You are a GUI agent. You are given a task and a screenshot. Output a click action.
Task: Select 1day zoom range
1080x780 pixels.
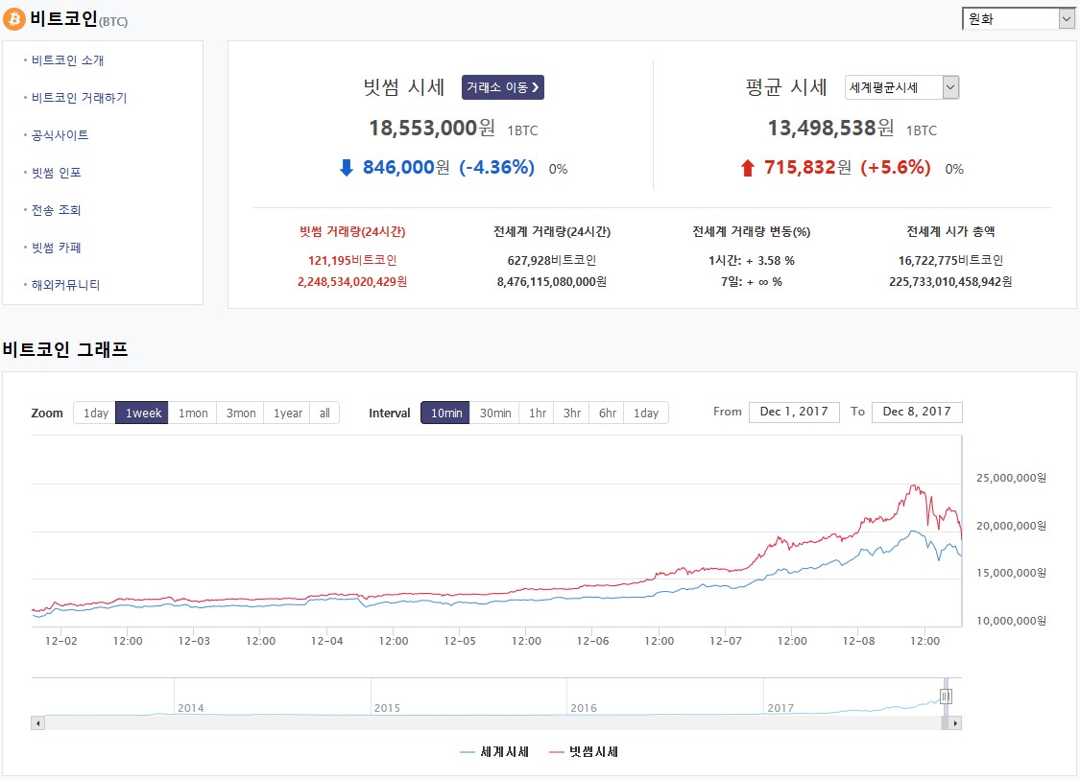95,413
